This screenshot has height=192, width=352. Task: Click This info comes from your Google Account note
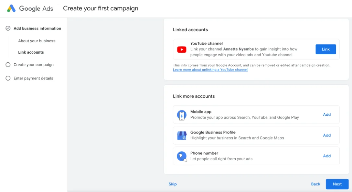[x=251, y=65]
